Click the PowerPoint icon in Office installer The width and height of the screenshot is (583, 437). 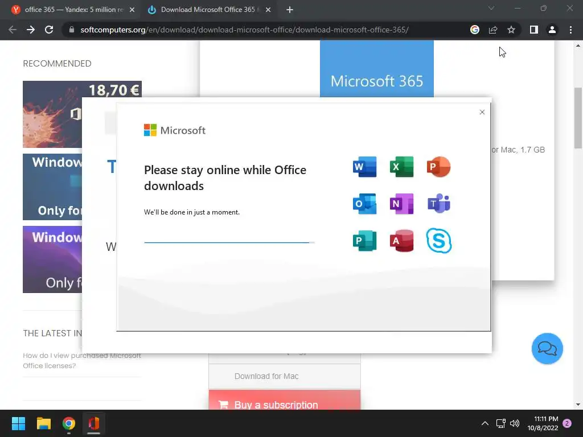coord(439,167)
